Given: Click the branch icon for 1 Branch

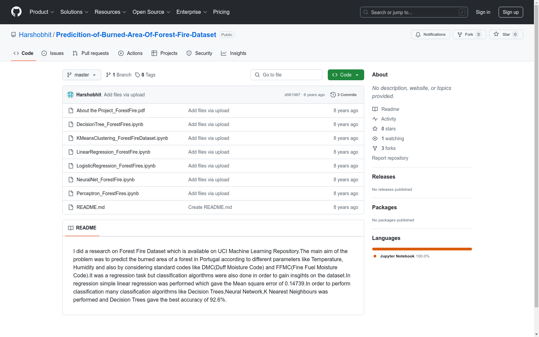Looking at the screenshot, I should (108, 75).
